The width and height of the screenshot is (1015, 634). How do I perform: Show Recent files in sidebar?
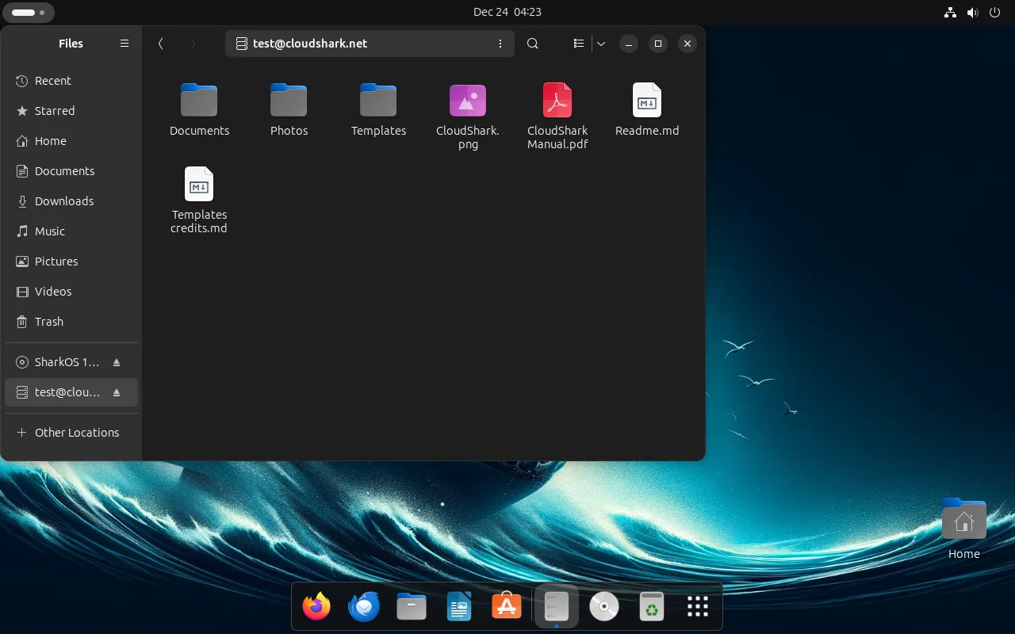click(x=71, y=81)
